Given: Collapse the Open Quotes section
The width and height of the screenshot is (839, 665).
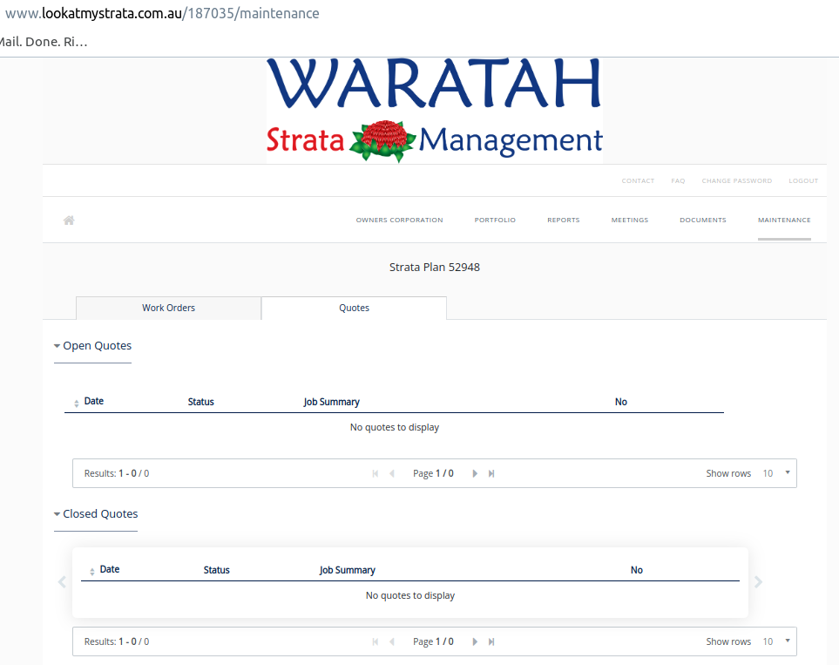Looking at the screenshot, I should point(92,346).
